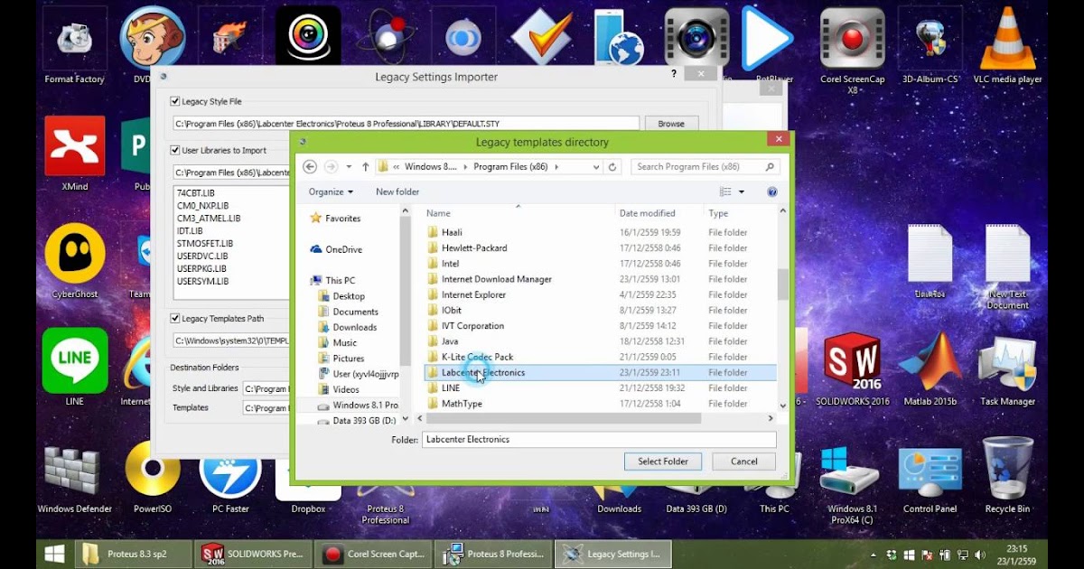
Task: Toggle Legacy Templates Path checkbox
Action: [175, 318]
